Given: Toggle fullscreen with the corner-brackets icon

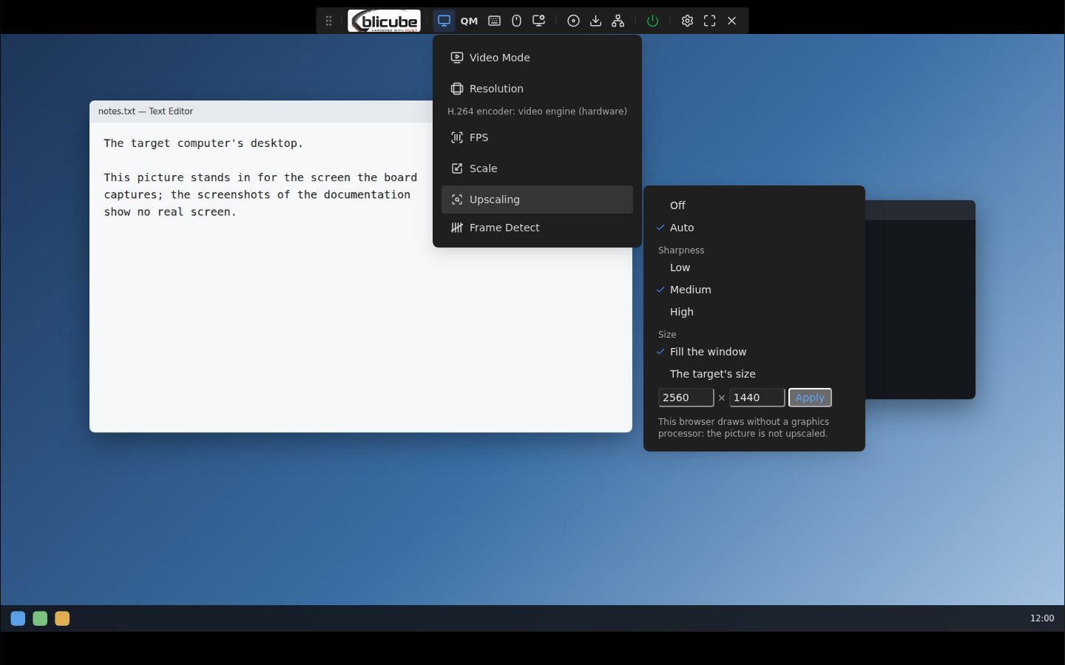Looking at the screenshot, I should click(709, 21).
